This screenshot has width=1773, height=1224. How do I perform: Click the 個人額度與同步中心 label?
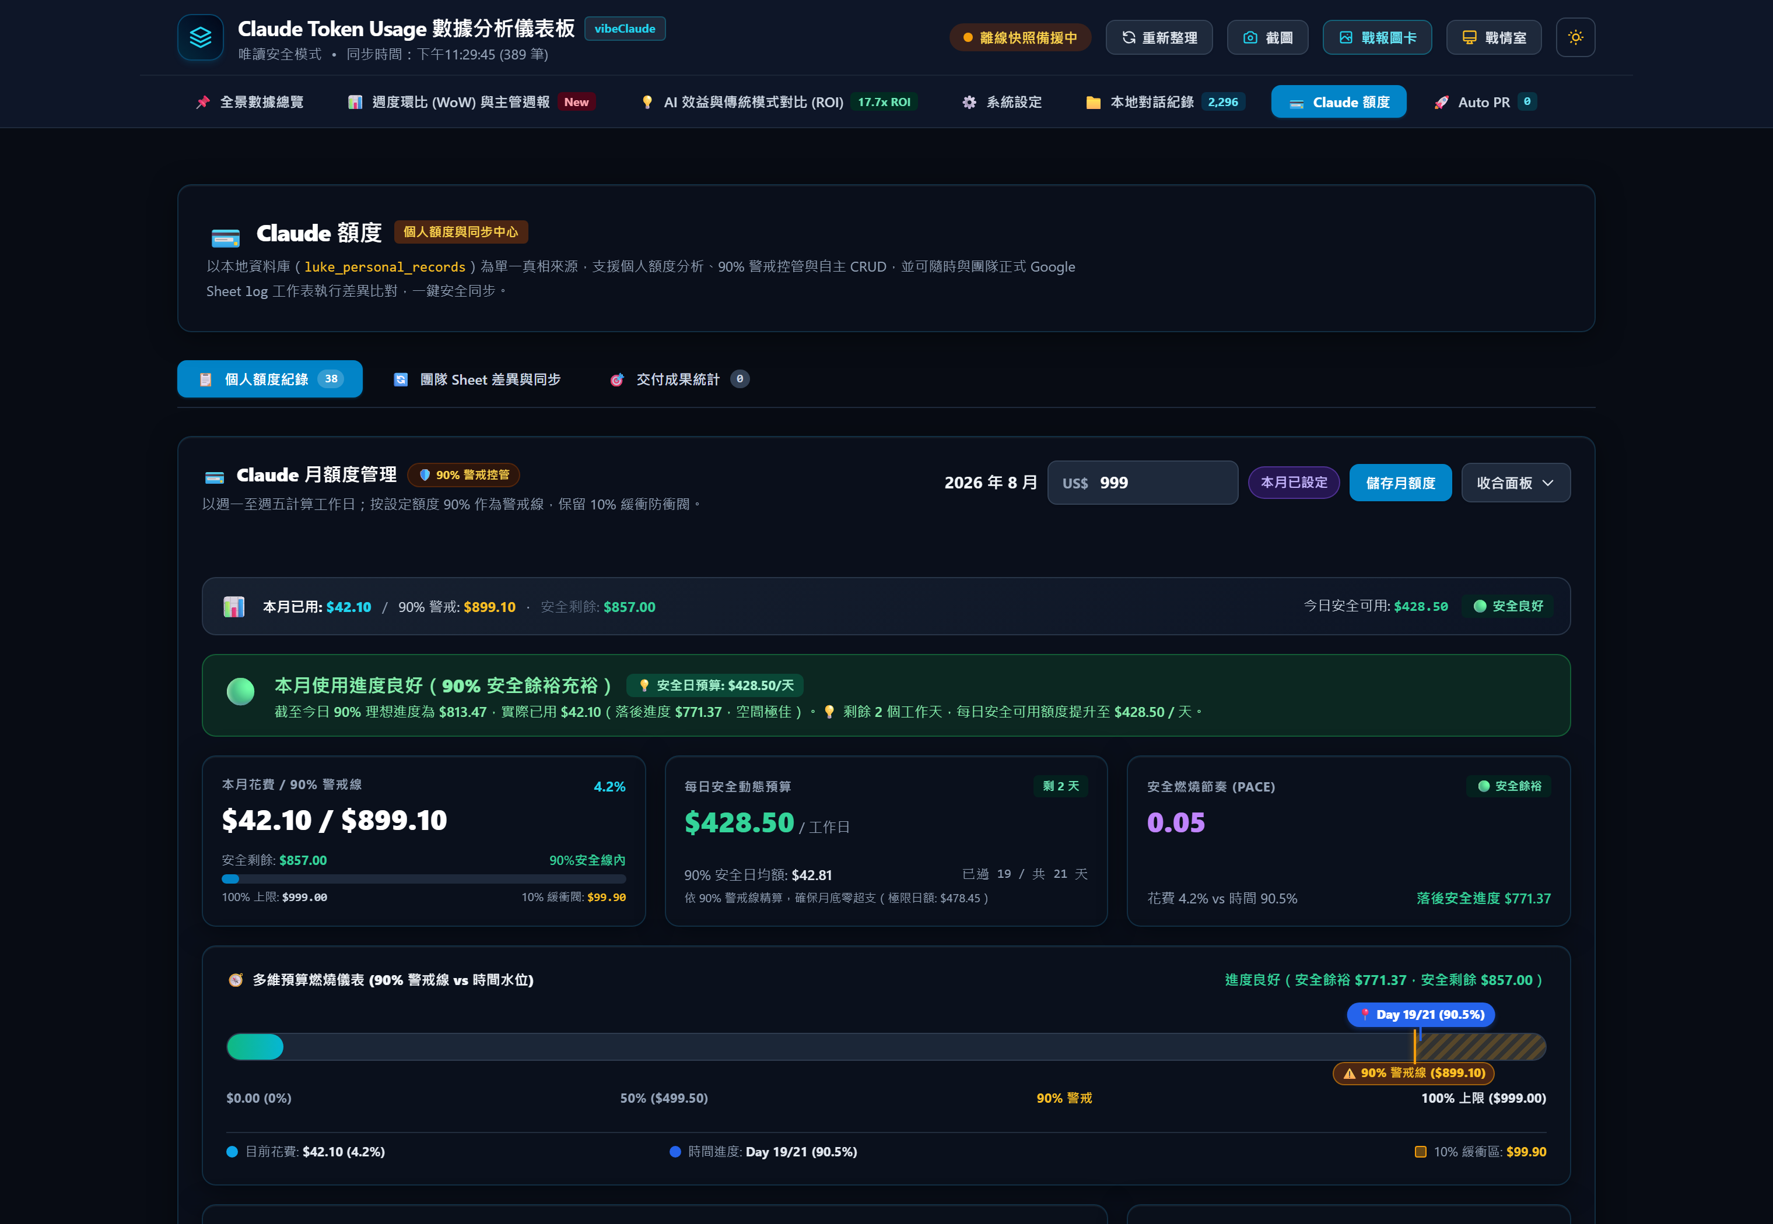coord(461,231)
